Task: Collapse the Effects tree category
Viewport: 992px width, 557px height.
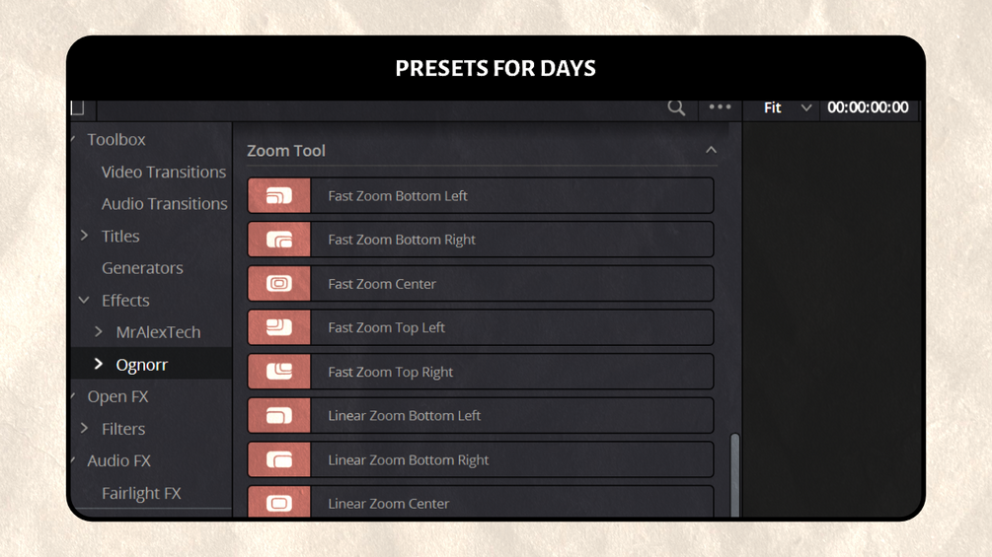Action: point(85,300)
